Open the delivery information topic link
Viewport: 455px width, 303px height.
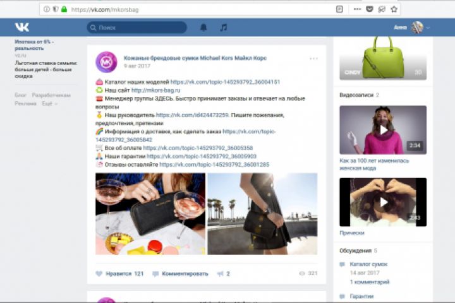pyautogui.click(x=186, y=136)
